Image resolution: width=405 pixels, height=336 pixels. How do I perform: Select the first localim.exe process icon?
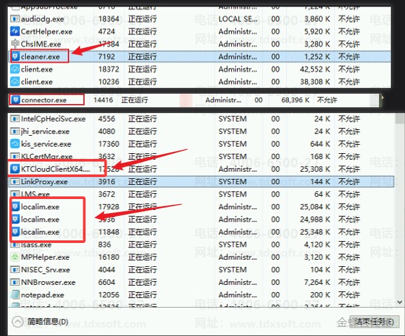(16, 207)
